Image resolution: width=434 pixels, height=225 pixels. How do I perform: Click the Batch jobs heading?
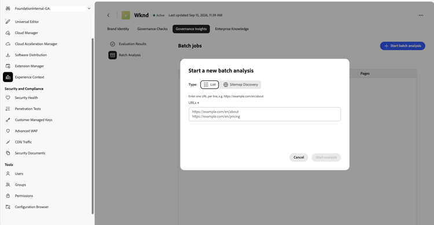pyautogui.click(x=190, y=46)
